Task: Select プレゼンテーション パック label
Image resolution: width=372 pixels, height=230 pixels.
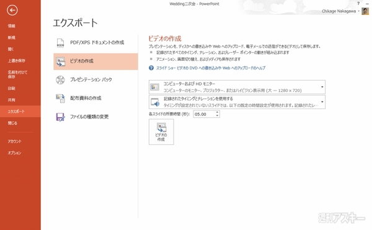Action: tap(91, 80)
